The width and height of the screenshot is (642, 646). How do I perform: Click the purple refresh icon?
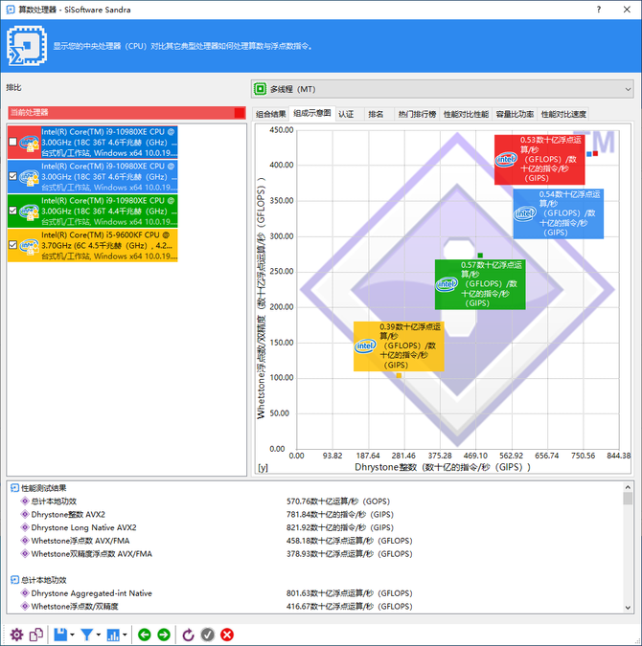tap(188, 635)
